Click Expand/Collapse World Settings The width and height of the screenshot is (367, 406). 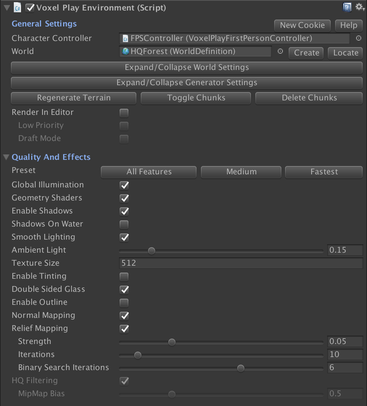[x=186, y=67]
